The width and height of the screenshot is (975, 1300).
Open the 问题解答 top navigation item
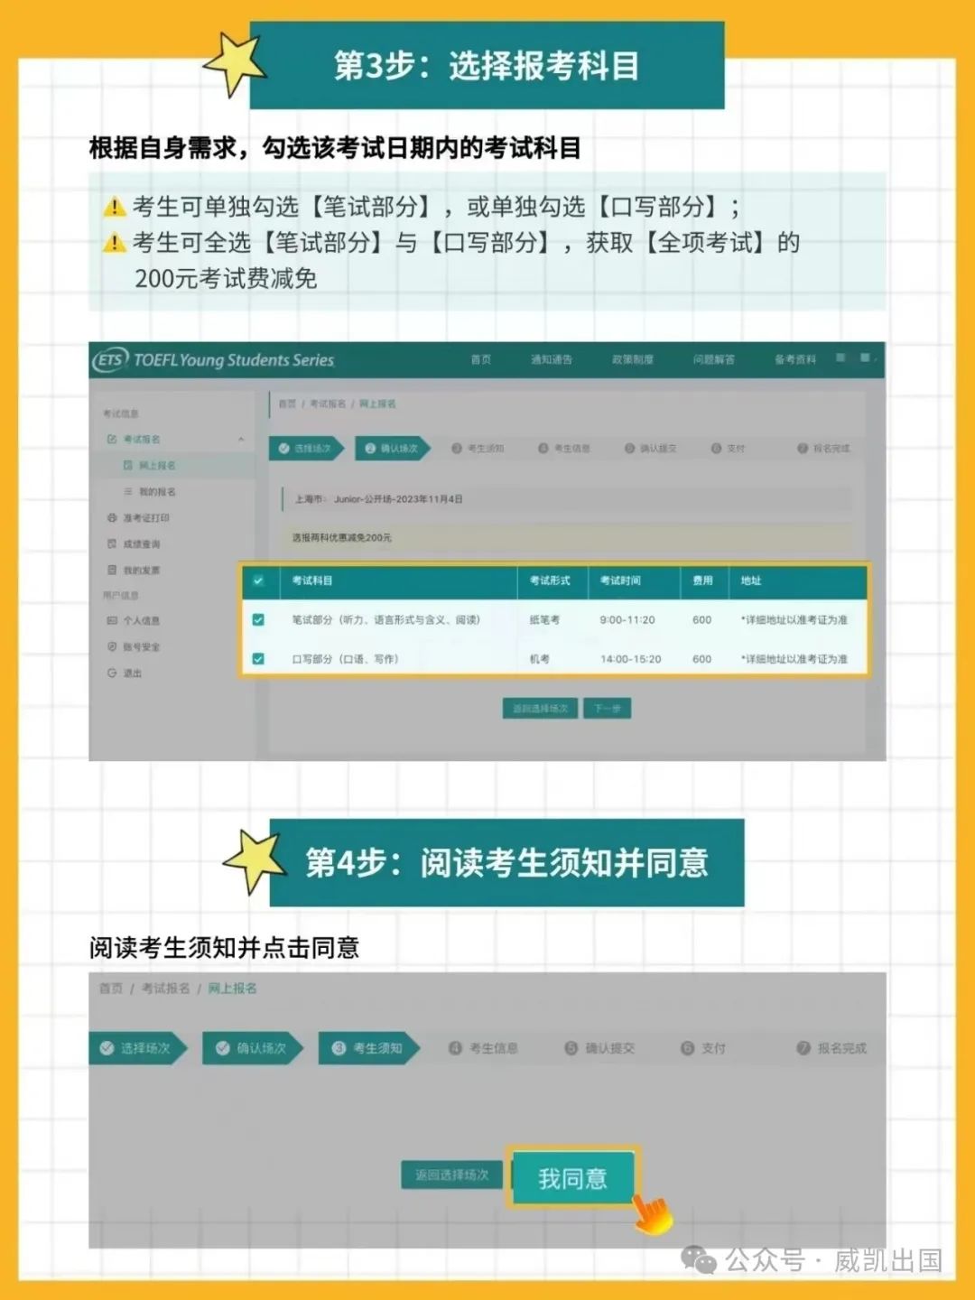(713, 359)
